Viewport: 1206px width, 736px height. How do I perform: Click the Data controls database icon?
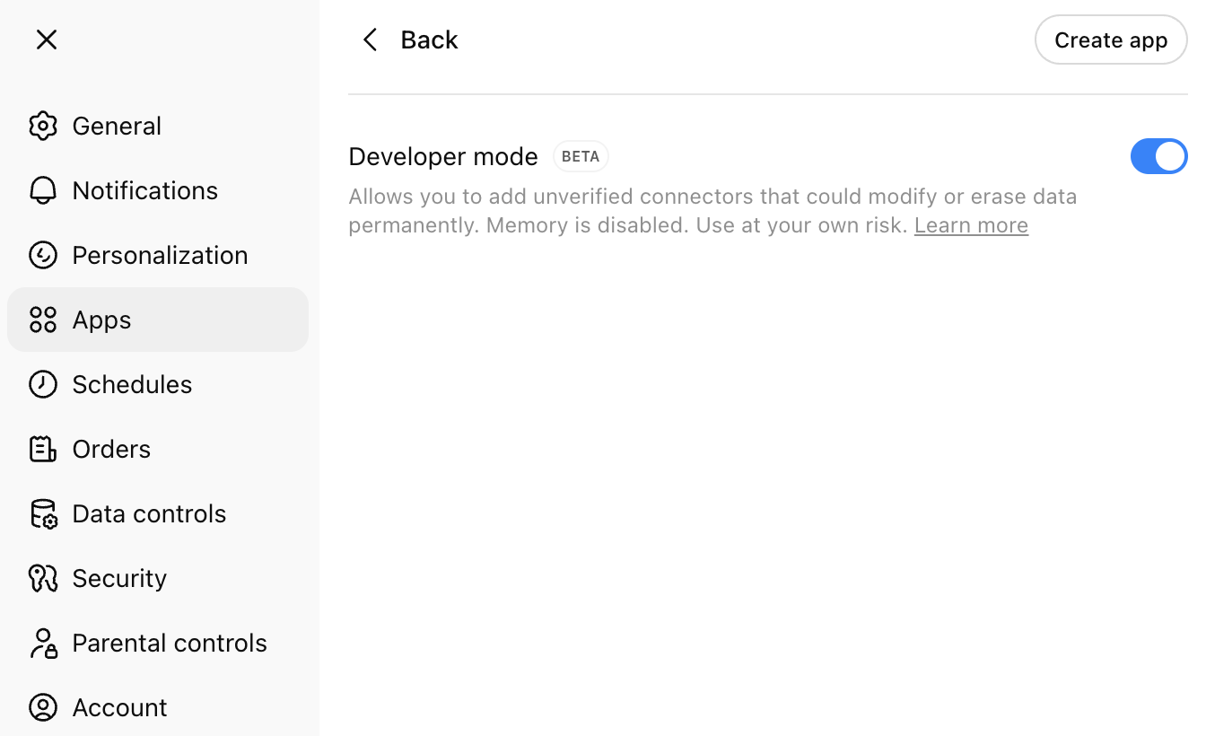42,513
